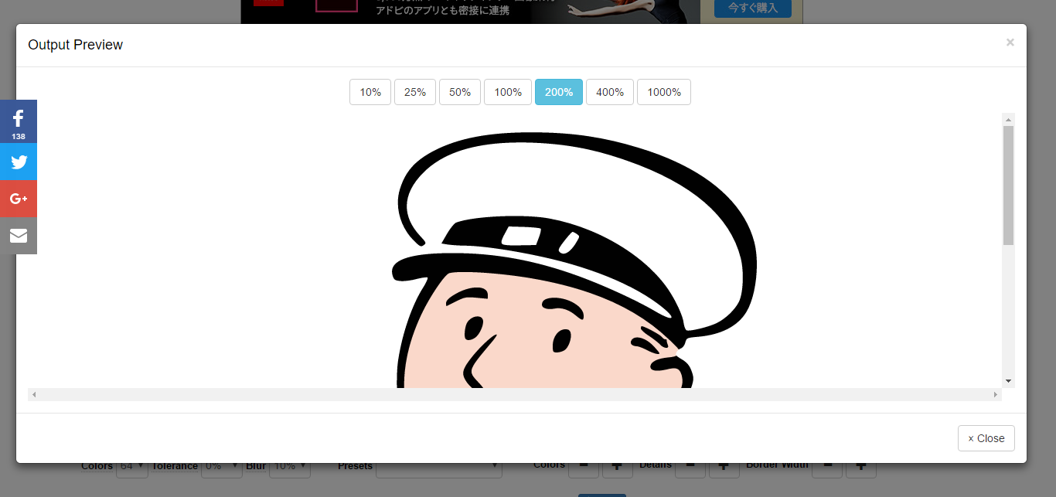Dismiss Output Preview with the top-right X

(1010, 43)
